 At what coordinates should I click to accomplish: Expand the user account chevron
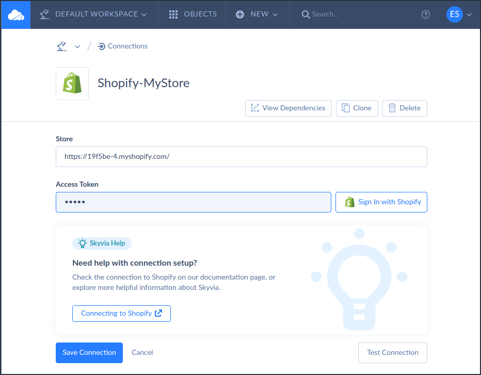pos(469,15)
